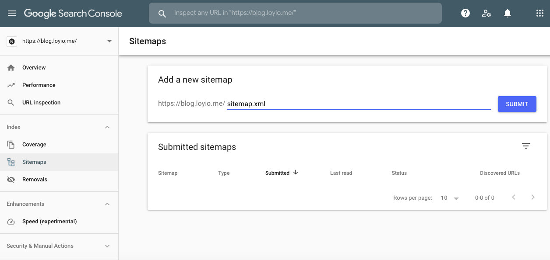Viewport: 550px width, 260px height.
Task: Click the Type column header
Action: (224, 173)
